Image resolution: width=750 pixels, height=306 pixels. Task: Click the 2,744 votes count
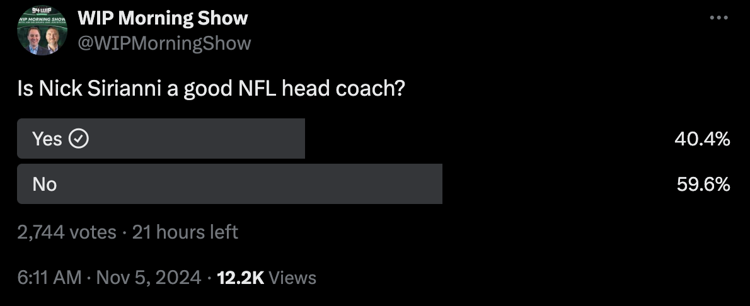(67, 232)
